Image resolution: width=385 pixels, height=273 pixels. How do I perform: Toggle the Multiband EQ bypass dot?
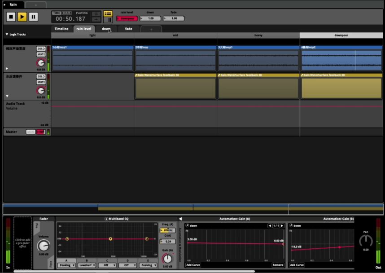point(106,219)
